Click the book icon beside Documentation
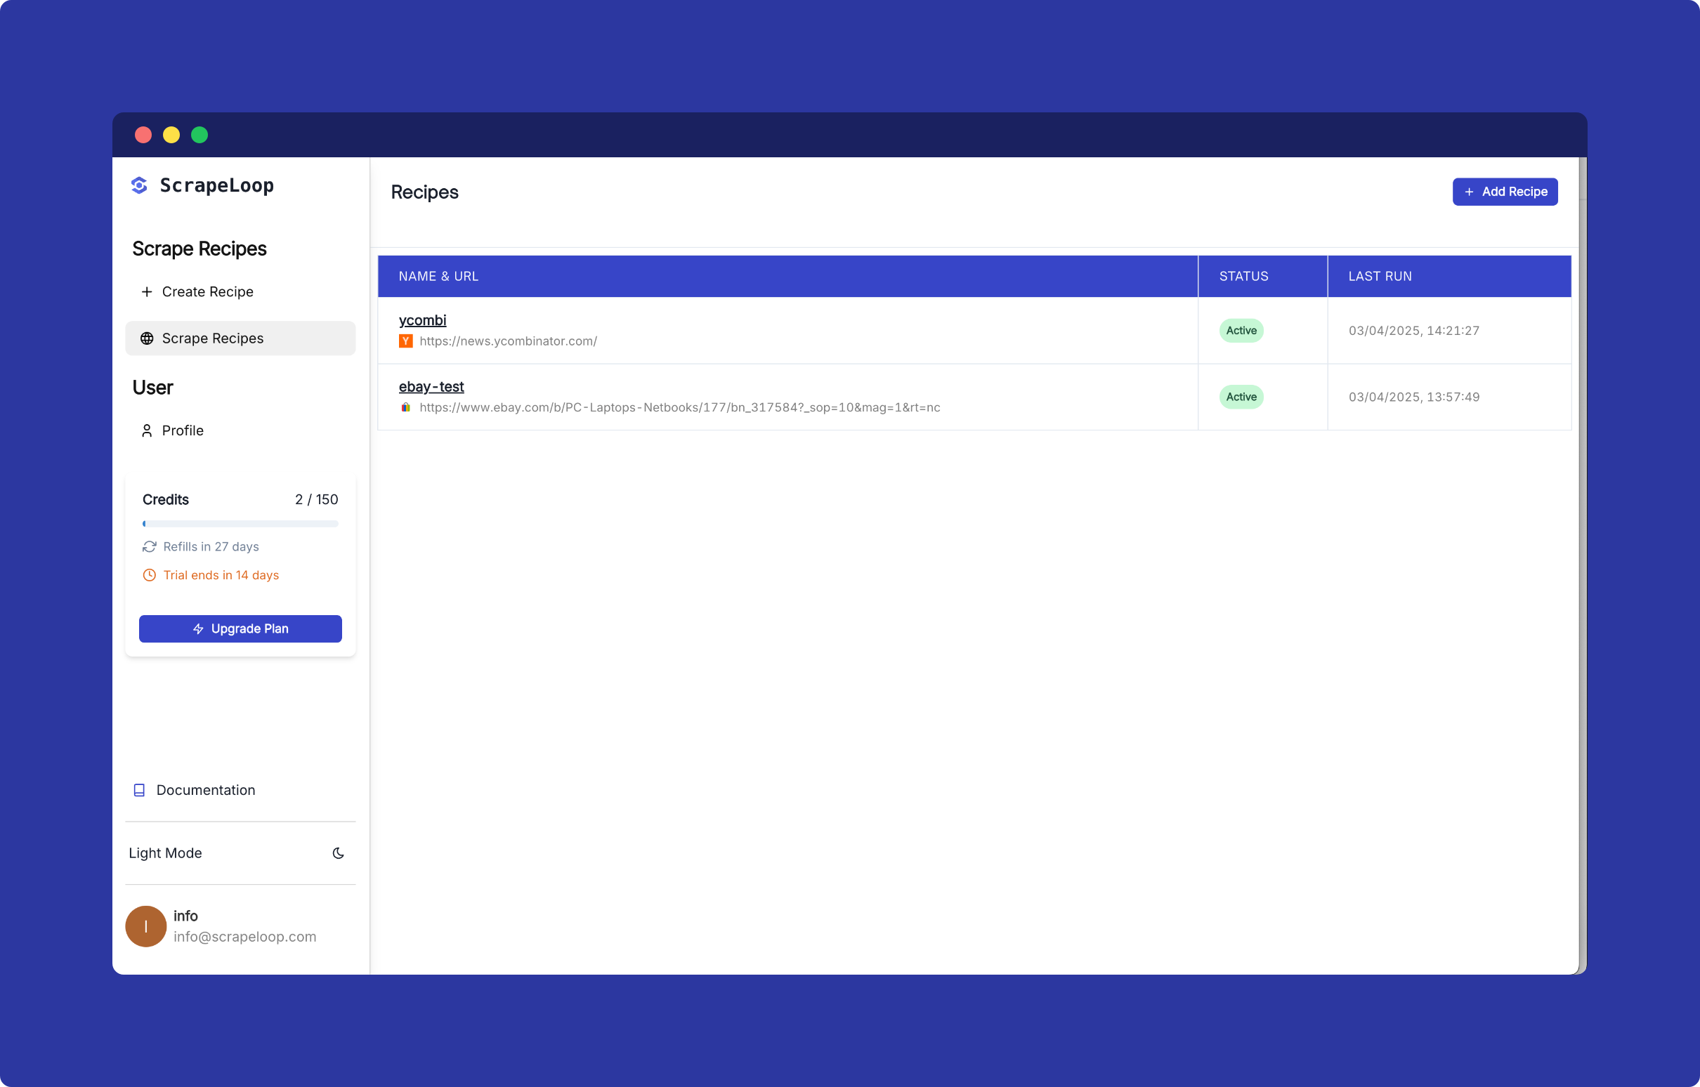1700x1087 pixels. coord(139,790)
